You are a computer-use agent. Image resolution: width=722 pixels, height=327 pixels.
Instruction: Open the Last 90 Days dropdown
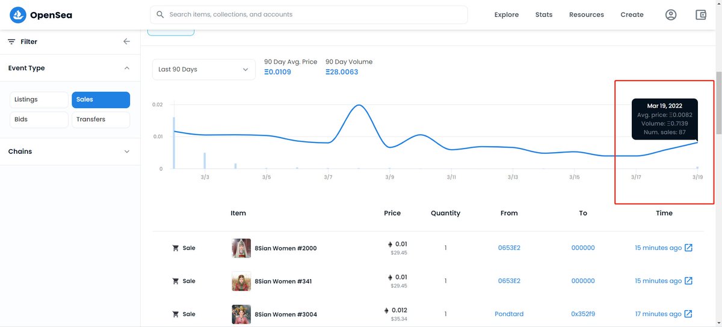tap(203, 69)
